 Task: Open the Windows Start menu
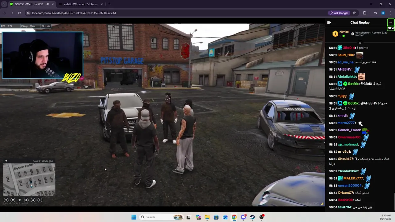pos(134,217)
